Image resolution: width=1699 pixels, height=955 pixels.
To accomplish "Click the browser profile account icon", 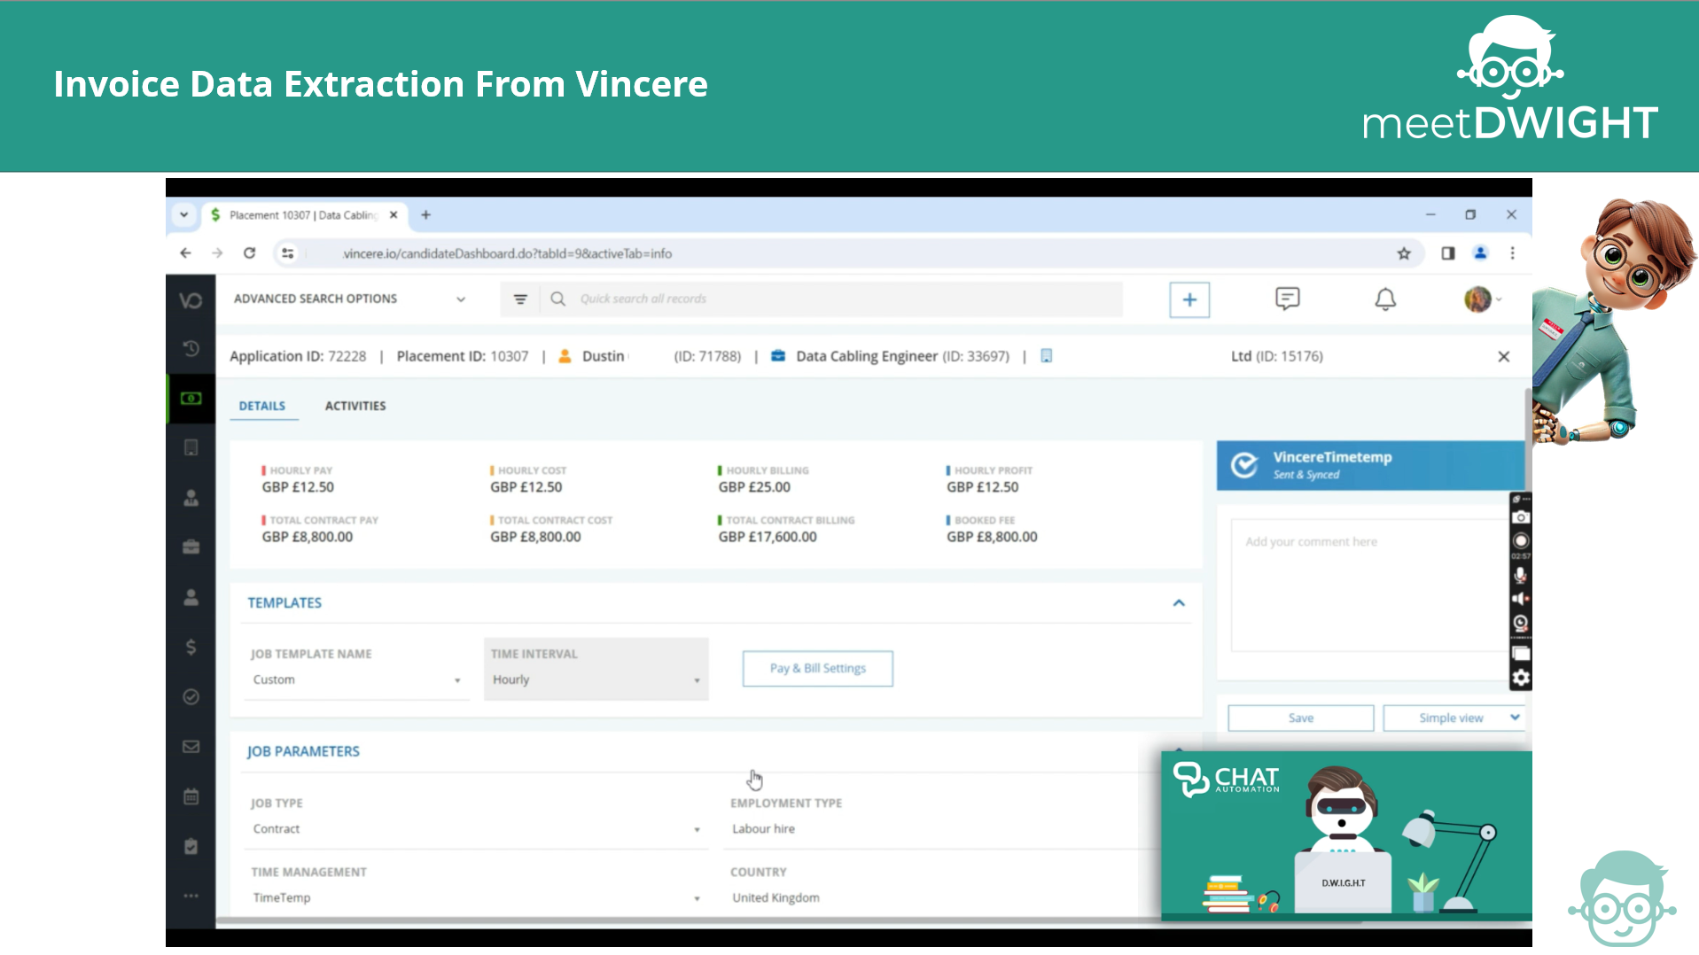I will tap(1480, 253).
